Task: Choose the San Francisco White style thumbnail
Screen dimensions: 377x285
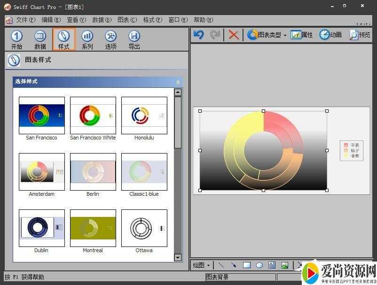Action: coord(93,116)
